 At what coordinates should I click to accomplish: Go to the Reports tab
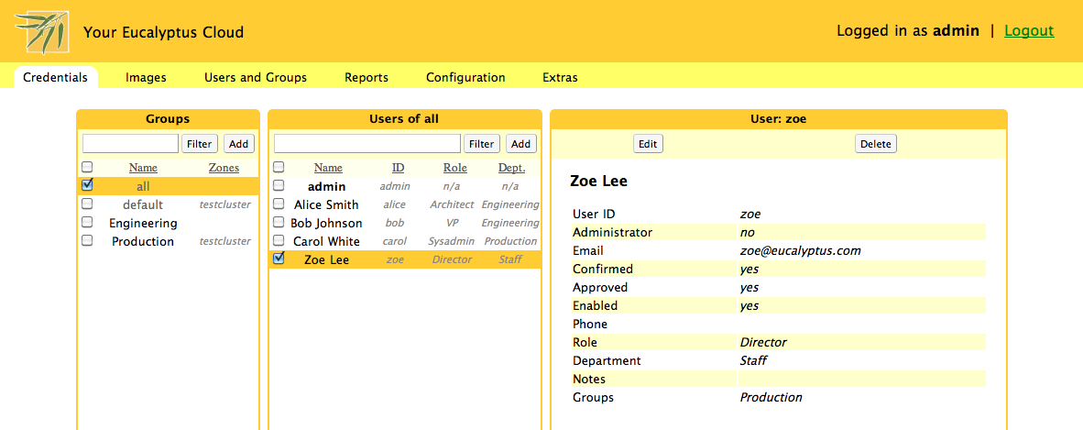tap(366, 77)
